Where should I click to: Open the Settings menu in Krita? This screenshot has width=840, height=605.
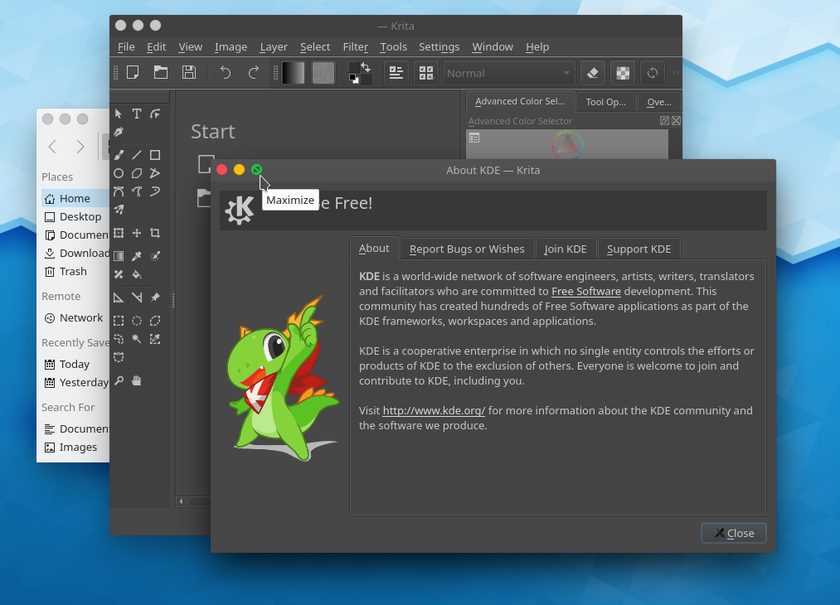(x=439, y=47)
